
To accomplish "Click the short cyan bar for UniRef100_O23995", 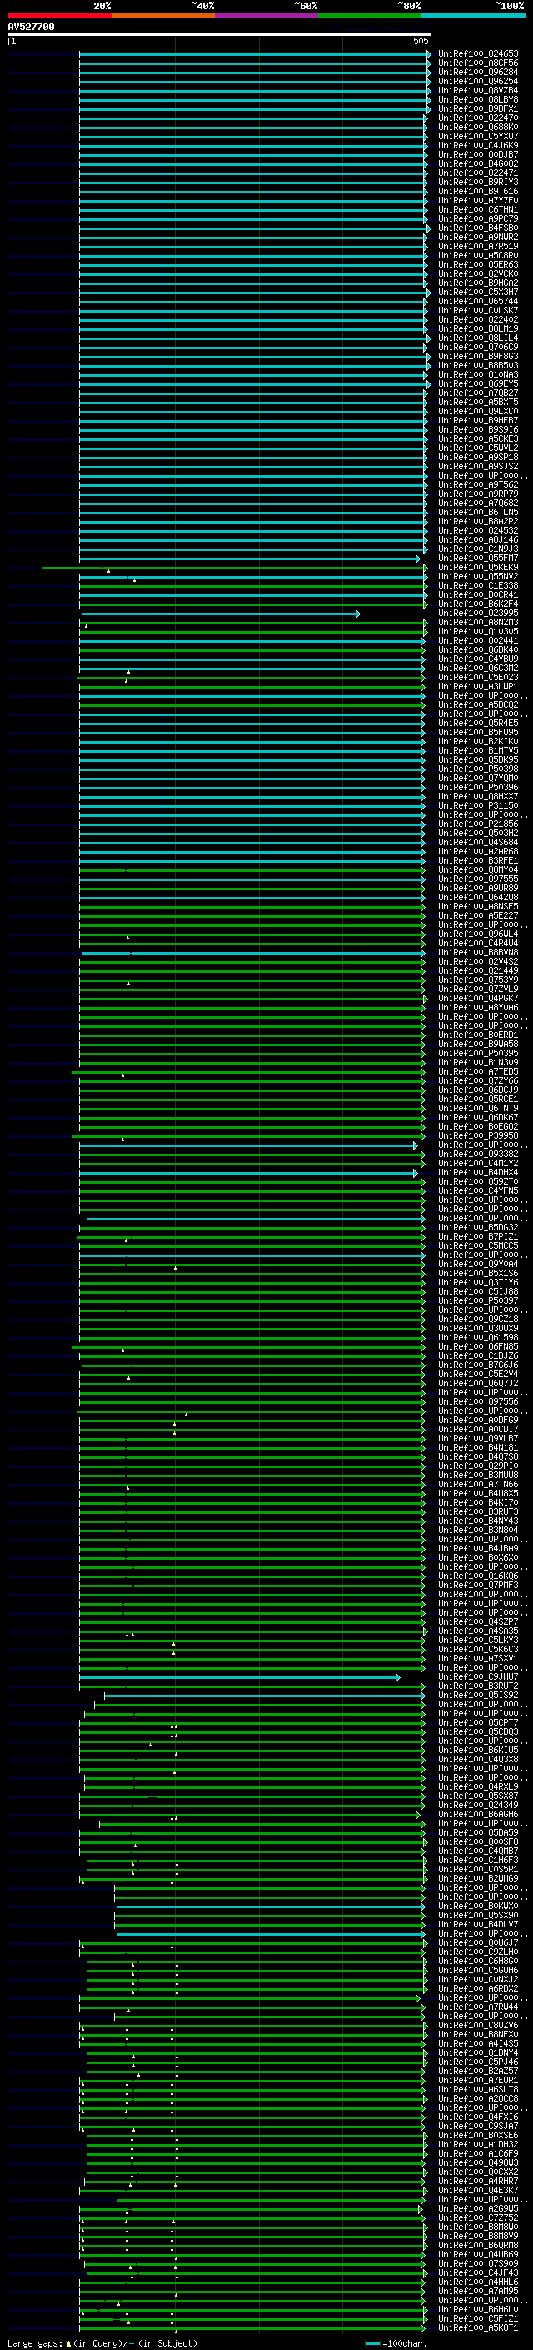I will tap(220, 614).
